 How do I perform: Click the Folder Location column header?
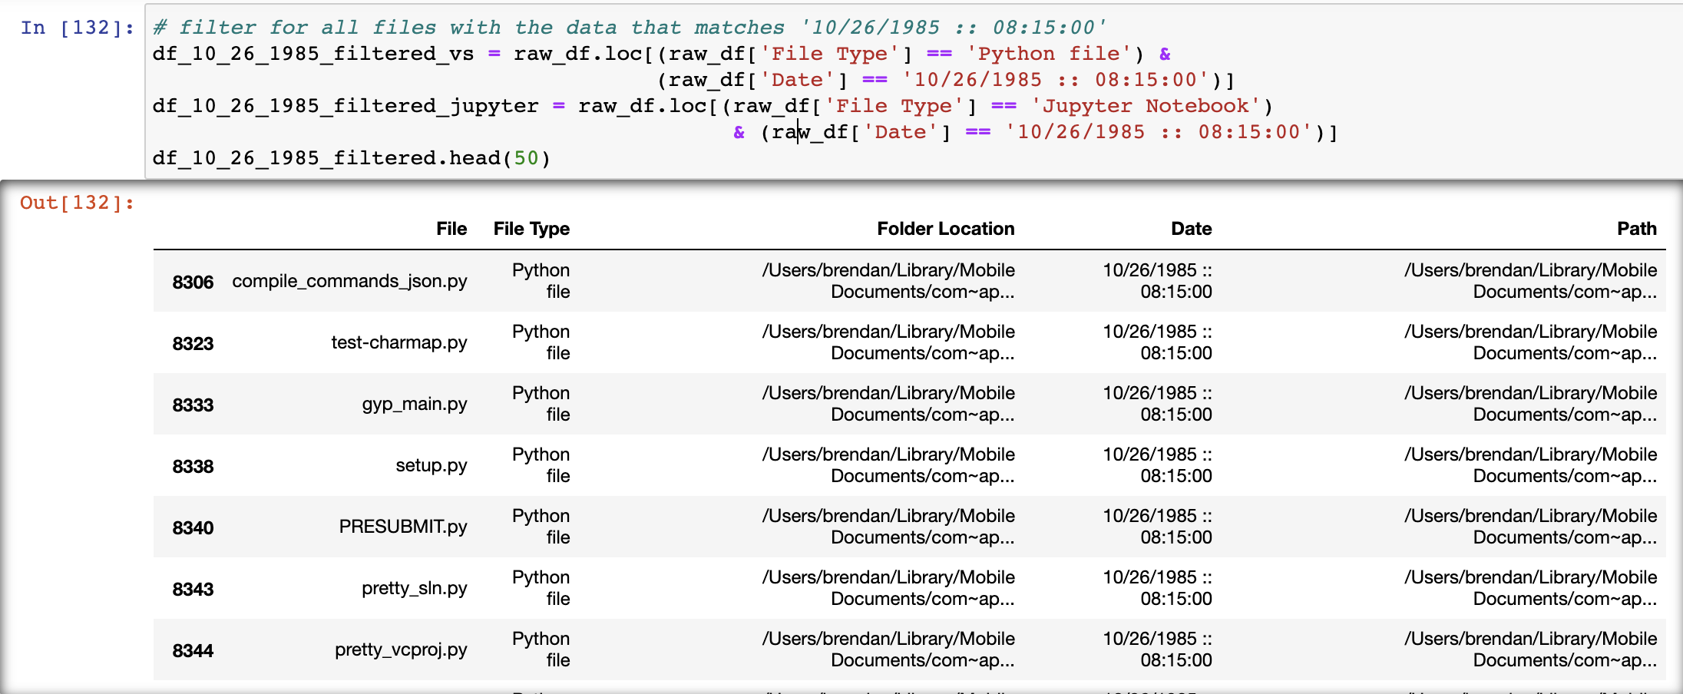point(946,229)
